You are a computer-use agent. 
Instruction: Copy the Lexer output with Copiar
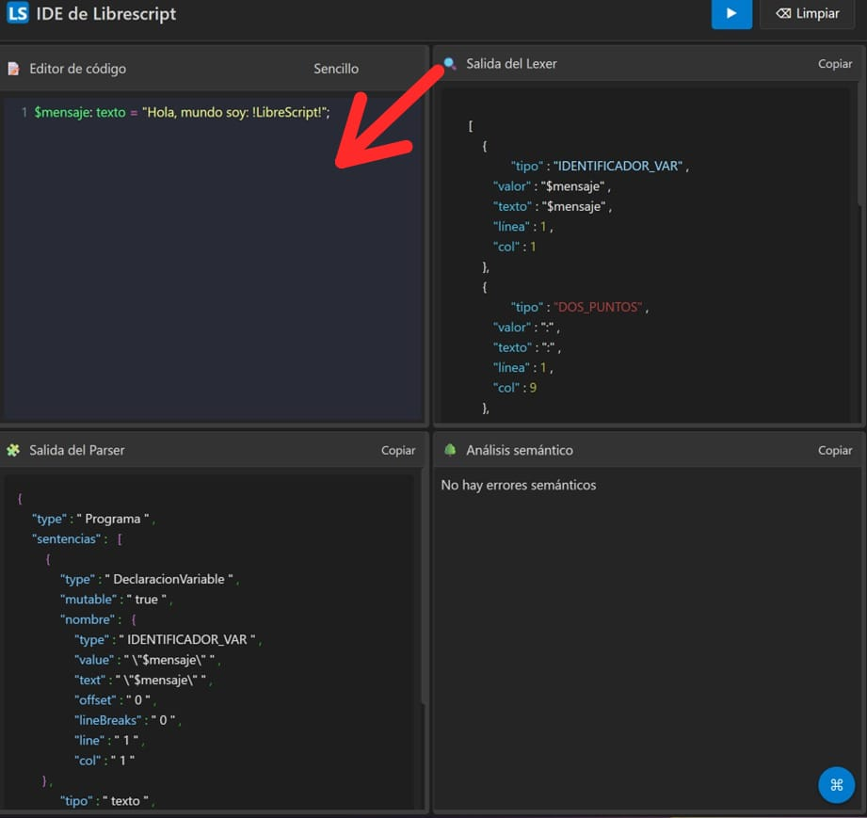click(834, 64)
